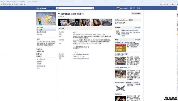This screenshot has height=101, width=178.
Task: Open messages icon in Facebook header
Action: click(51, 8)
